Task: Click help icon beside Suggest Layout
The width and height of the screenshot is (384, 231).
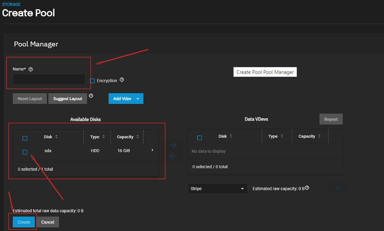Action: pyautogui.click(x=91, y=96)
